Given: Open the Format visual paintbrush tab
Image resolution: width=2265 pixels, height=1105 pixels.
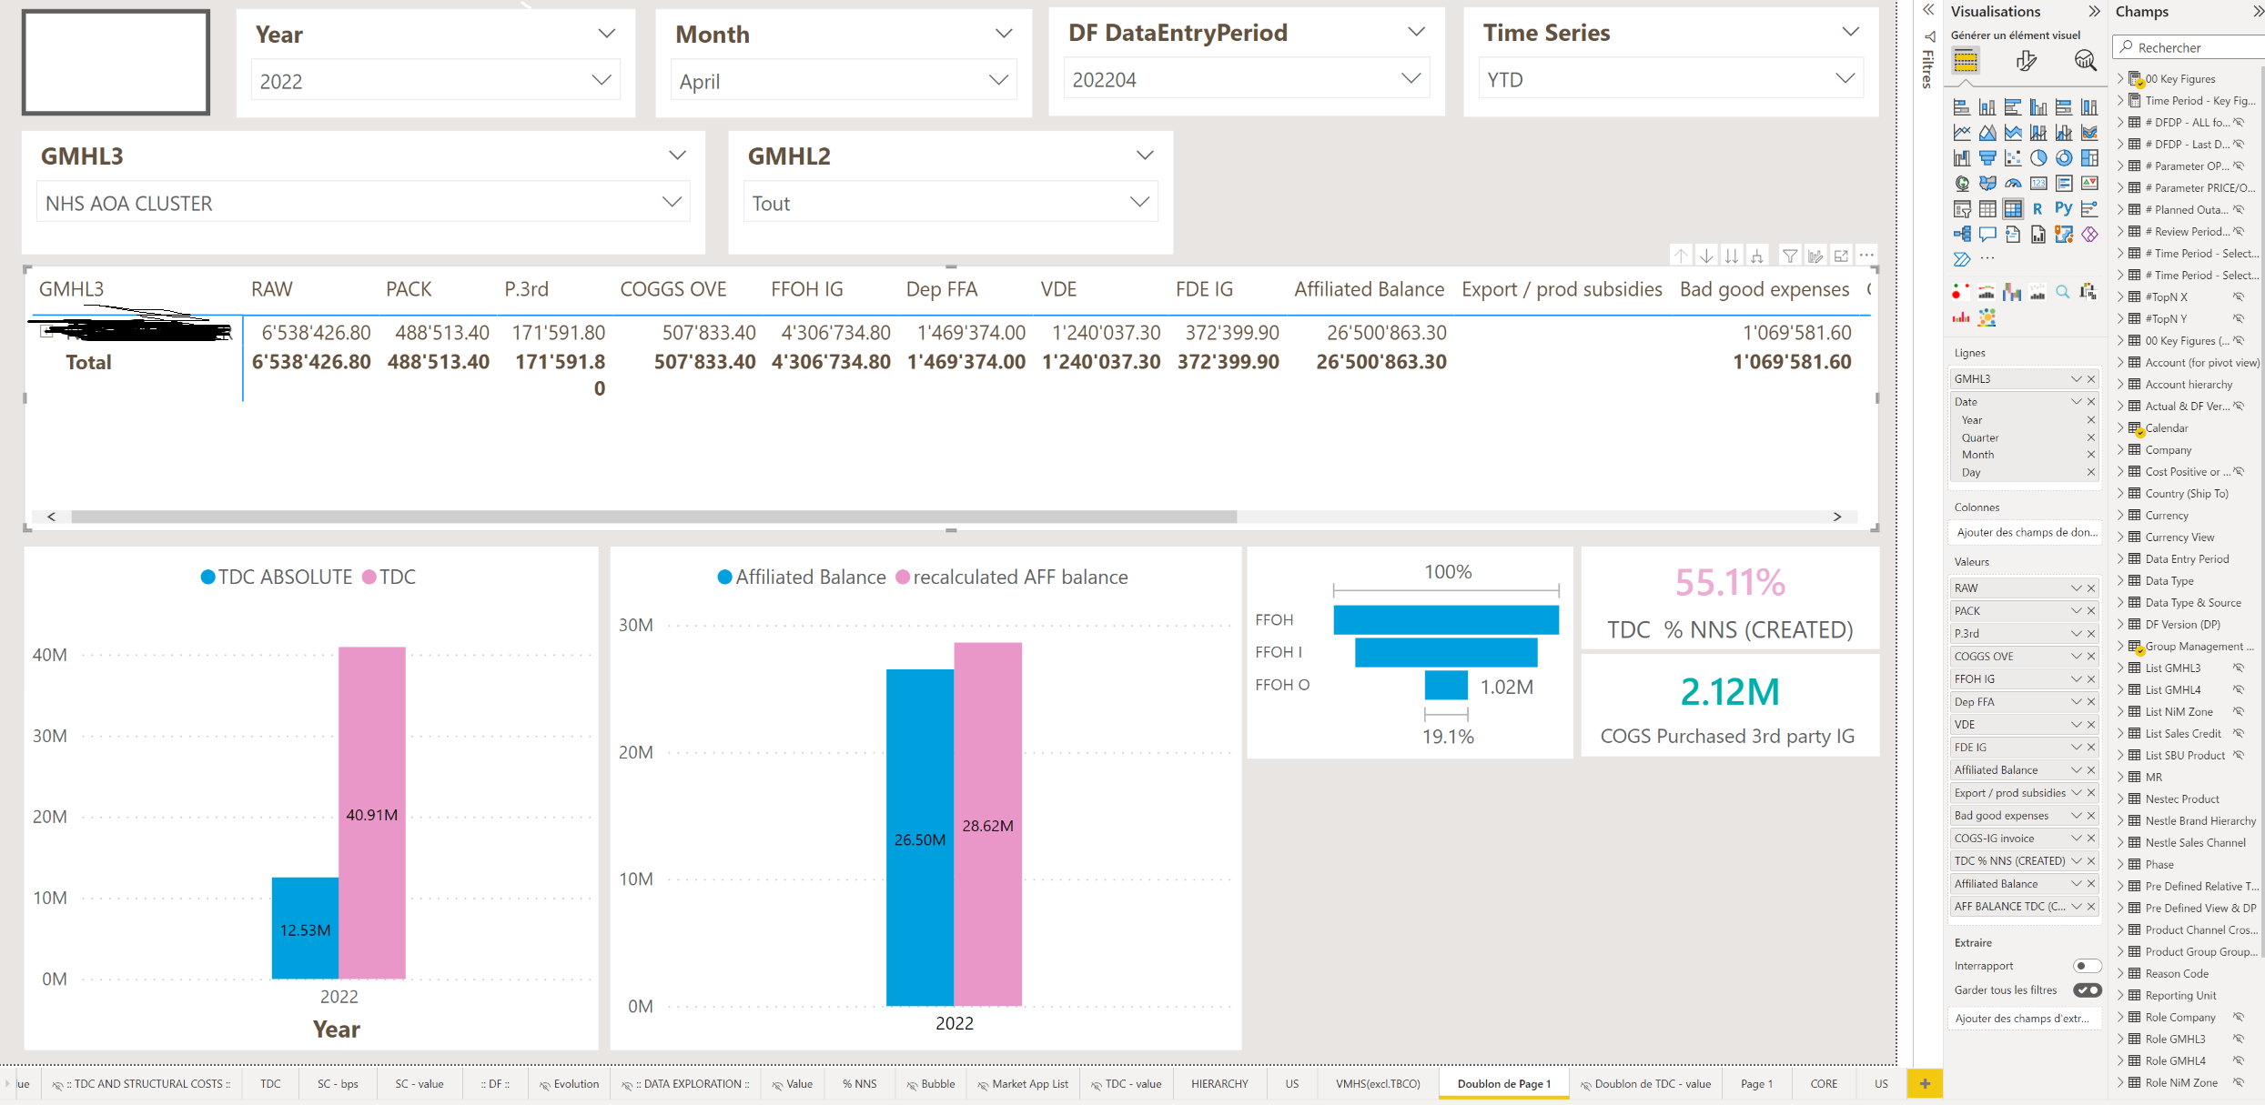Looking at the screenshot, I should tap(2026, 61).
